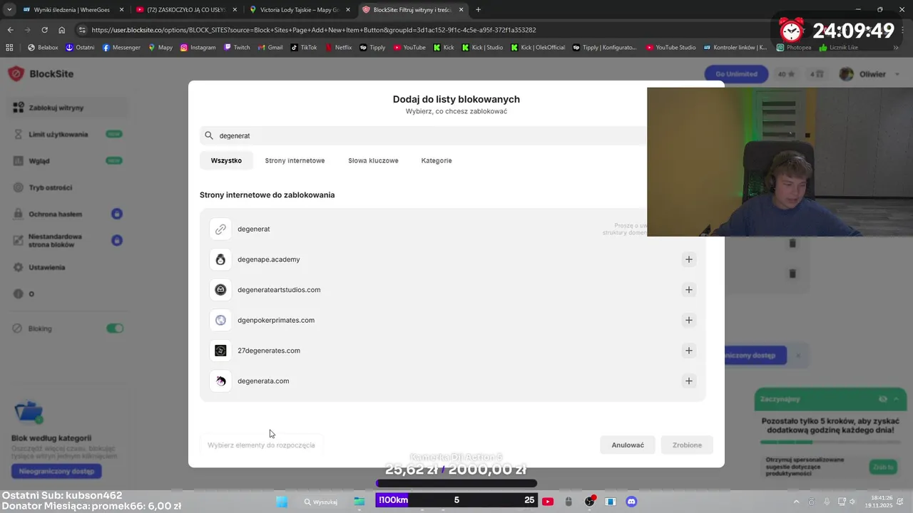Open the YouTube taskbar icon

point(547,502)
